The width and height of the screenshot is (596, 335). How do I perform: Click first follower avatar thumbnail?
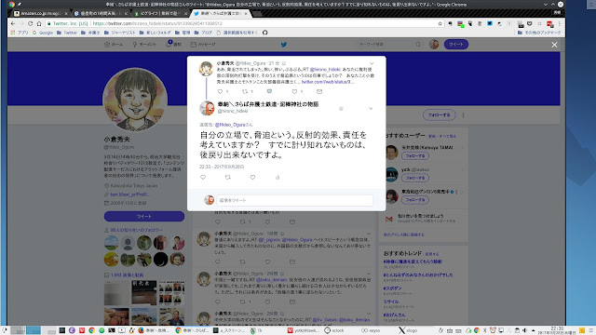pos(112,243)
